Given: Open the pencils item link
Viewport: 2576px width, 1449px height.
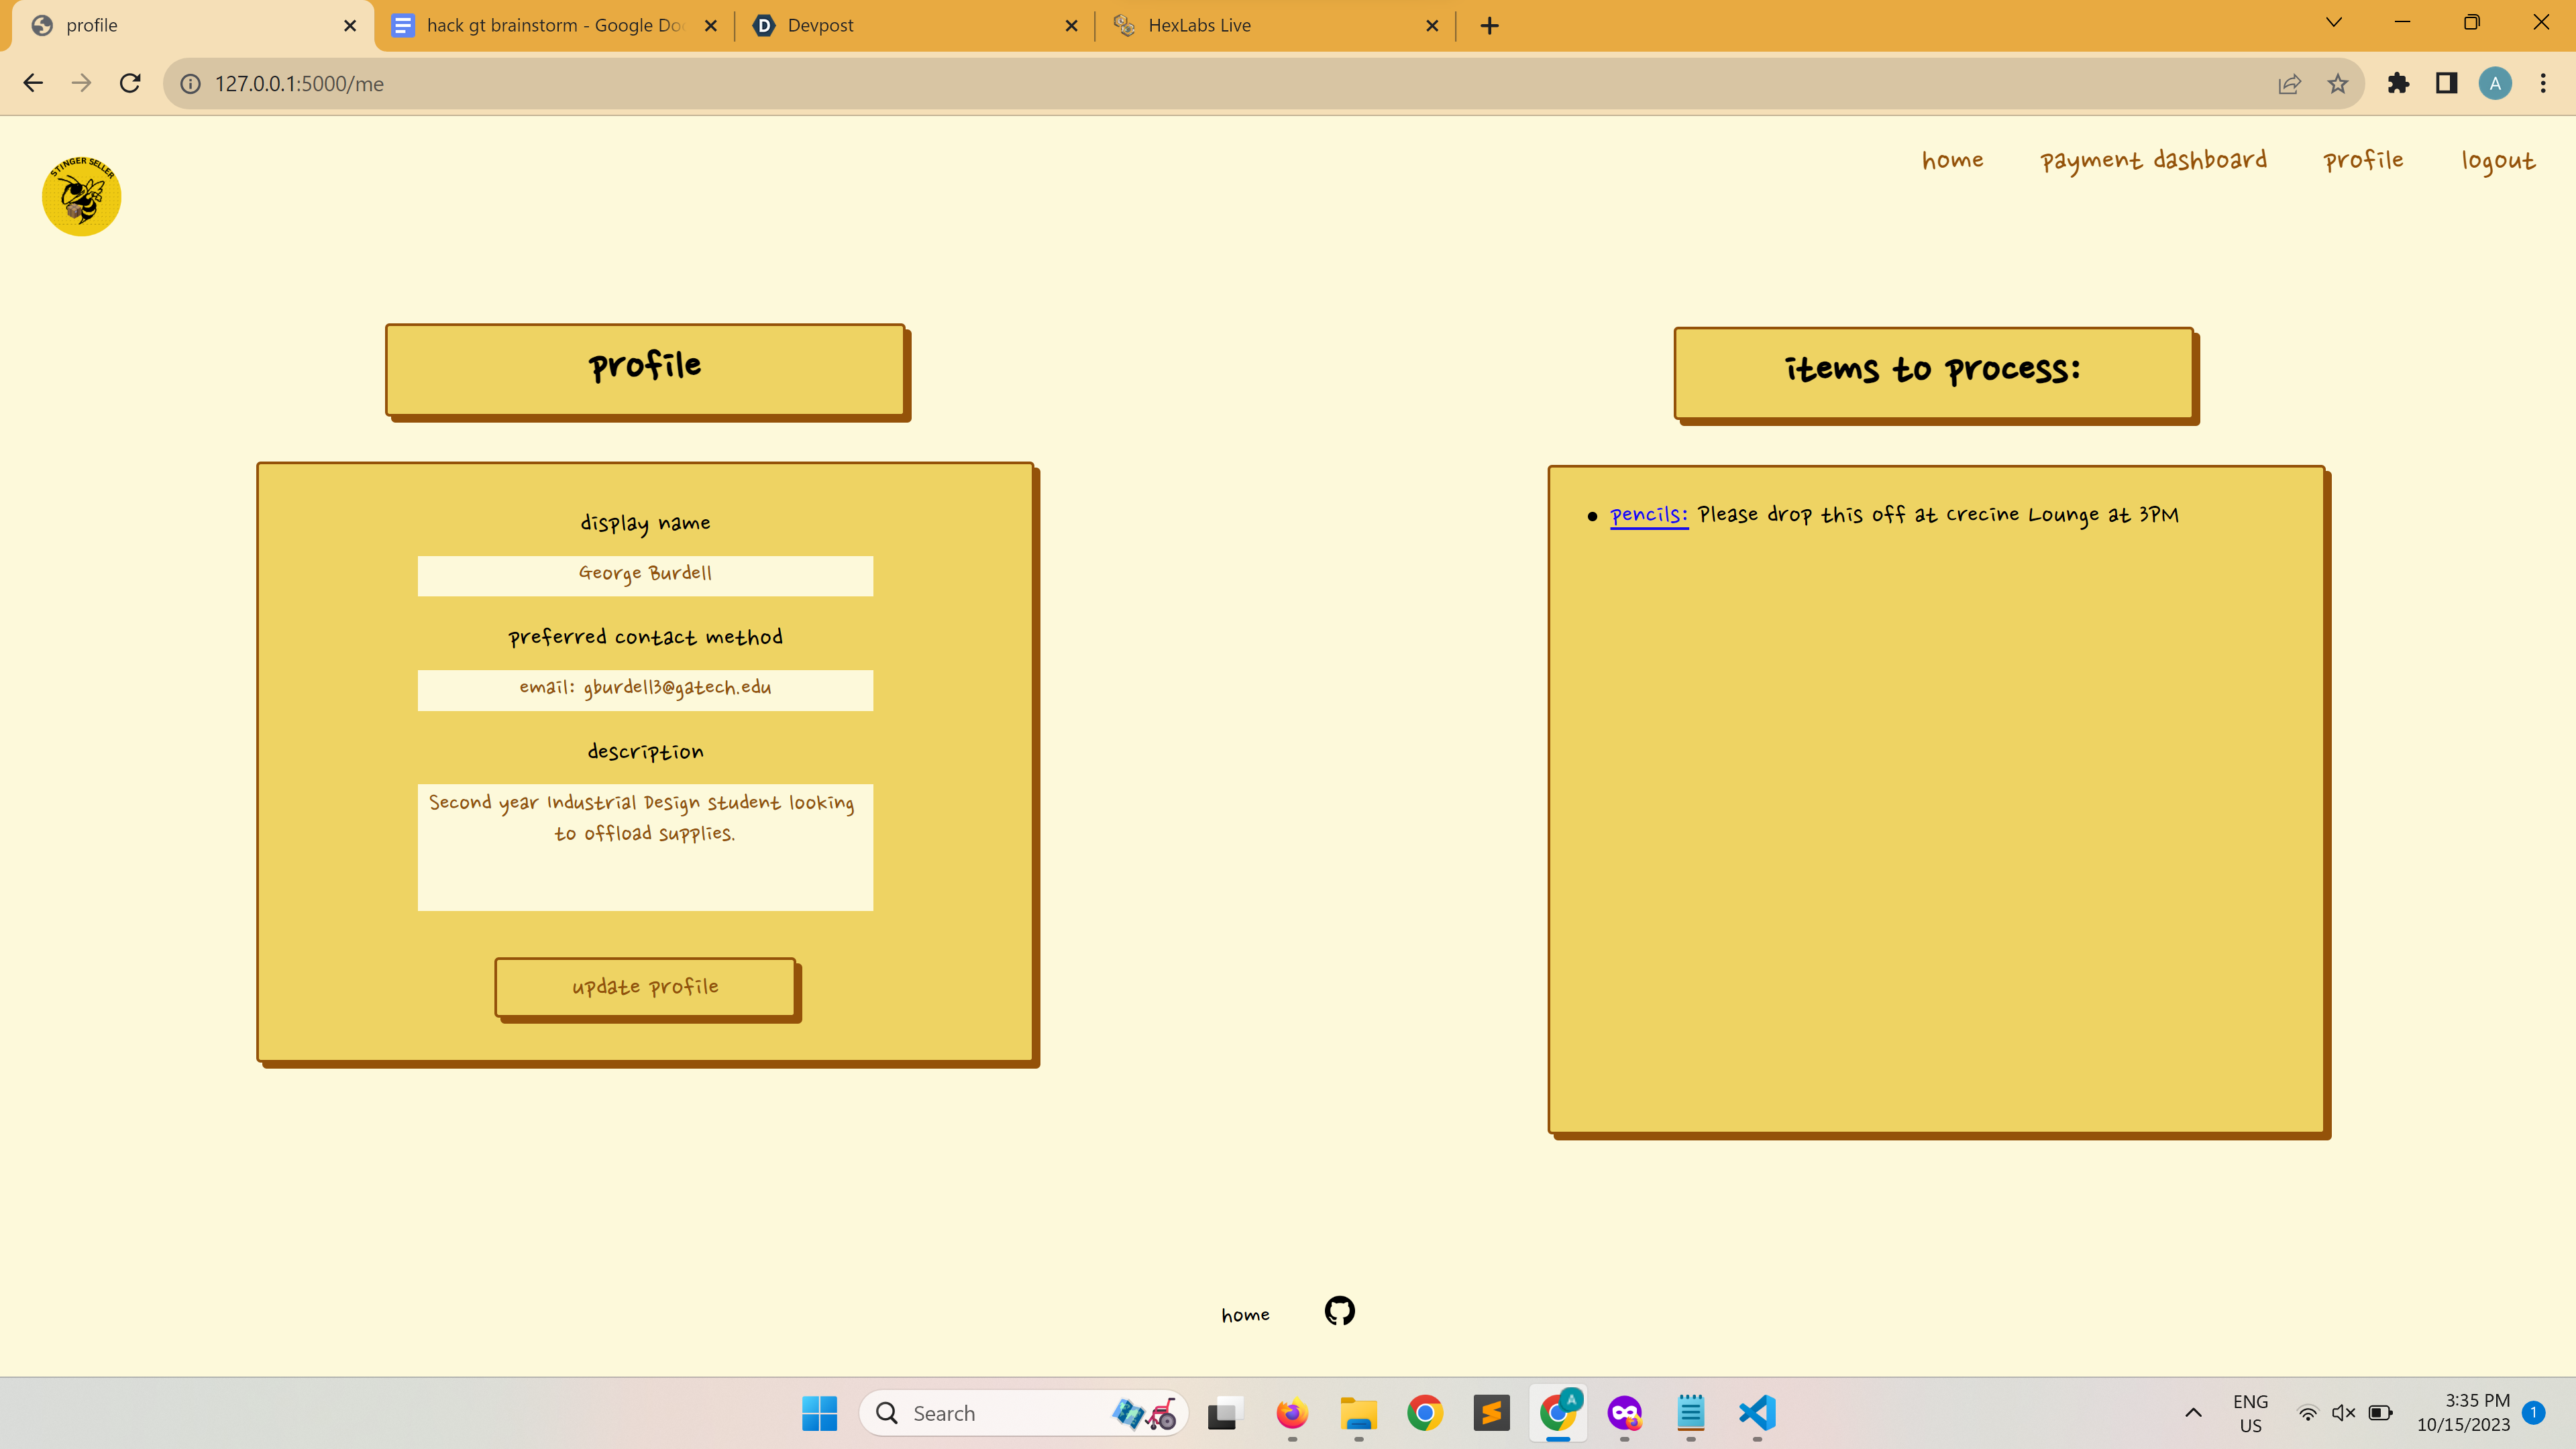Looking at the screenshot, I should 1648,515.
